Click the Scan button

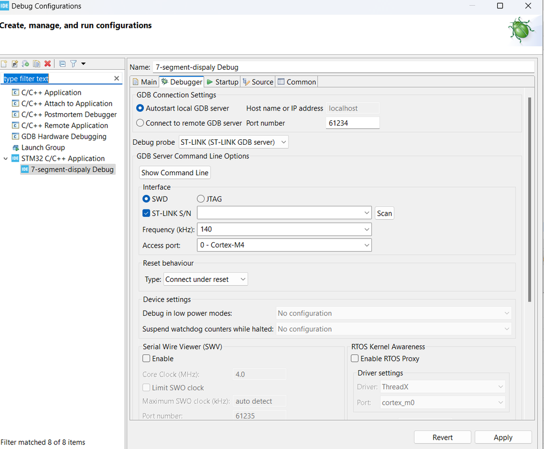click(x=384, y=213)
